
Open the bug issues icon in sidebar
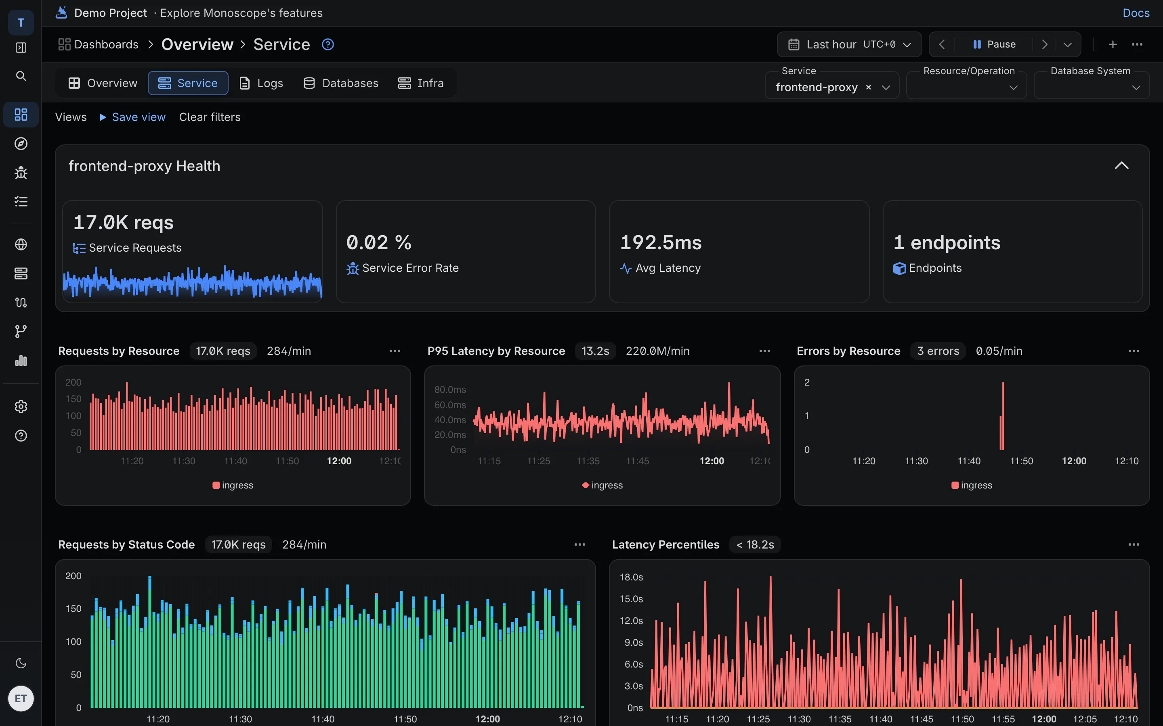click(21, 172)
